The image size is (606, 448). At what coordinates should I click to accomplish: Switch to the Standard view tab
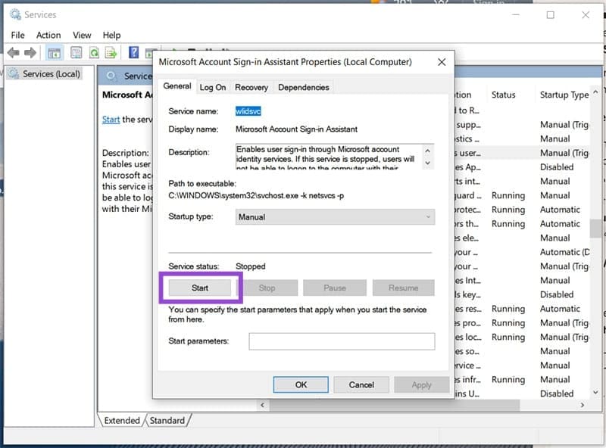(x=167, y=420)
